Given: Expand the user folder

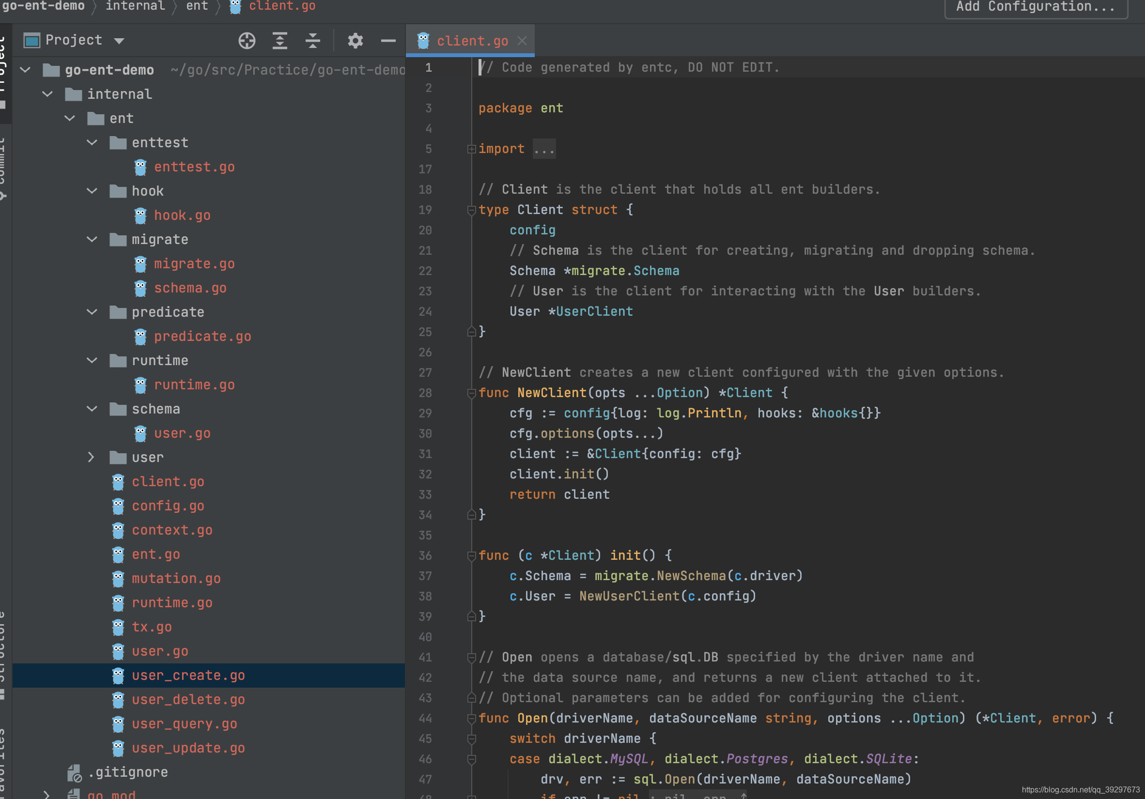Looking at the screenshot, I should 91,458.
